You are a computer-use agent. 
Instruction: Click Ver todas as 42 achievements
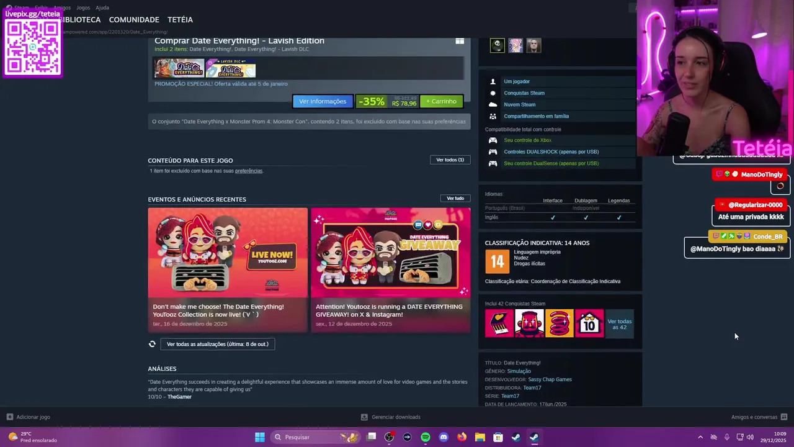click(620, 324)
